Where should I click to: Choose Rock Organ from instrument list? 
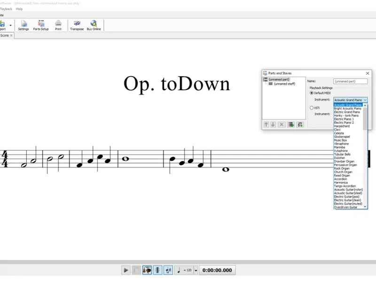tap(342, 168)
